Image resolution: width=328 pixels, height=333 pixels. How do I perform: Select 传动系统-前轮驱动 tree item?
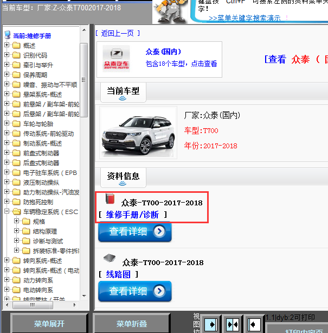click(x=48, y=134)
